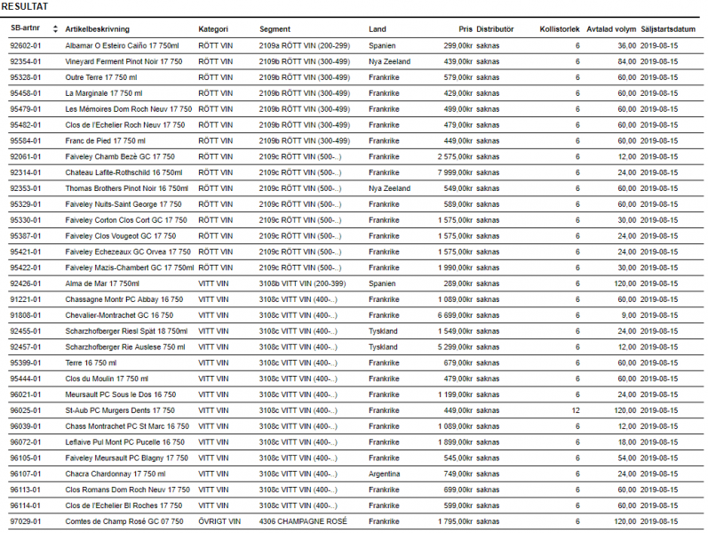The height and width of the screenshot is (533, 708).
Task: Select Faiveley Meursault PC Blagny 17 750
Action: [126, 458]
